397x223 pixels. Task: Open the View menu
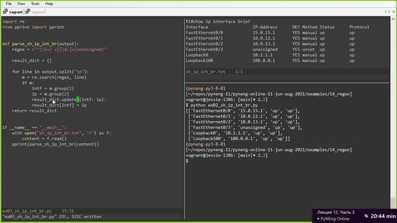point(21,4)
